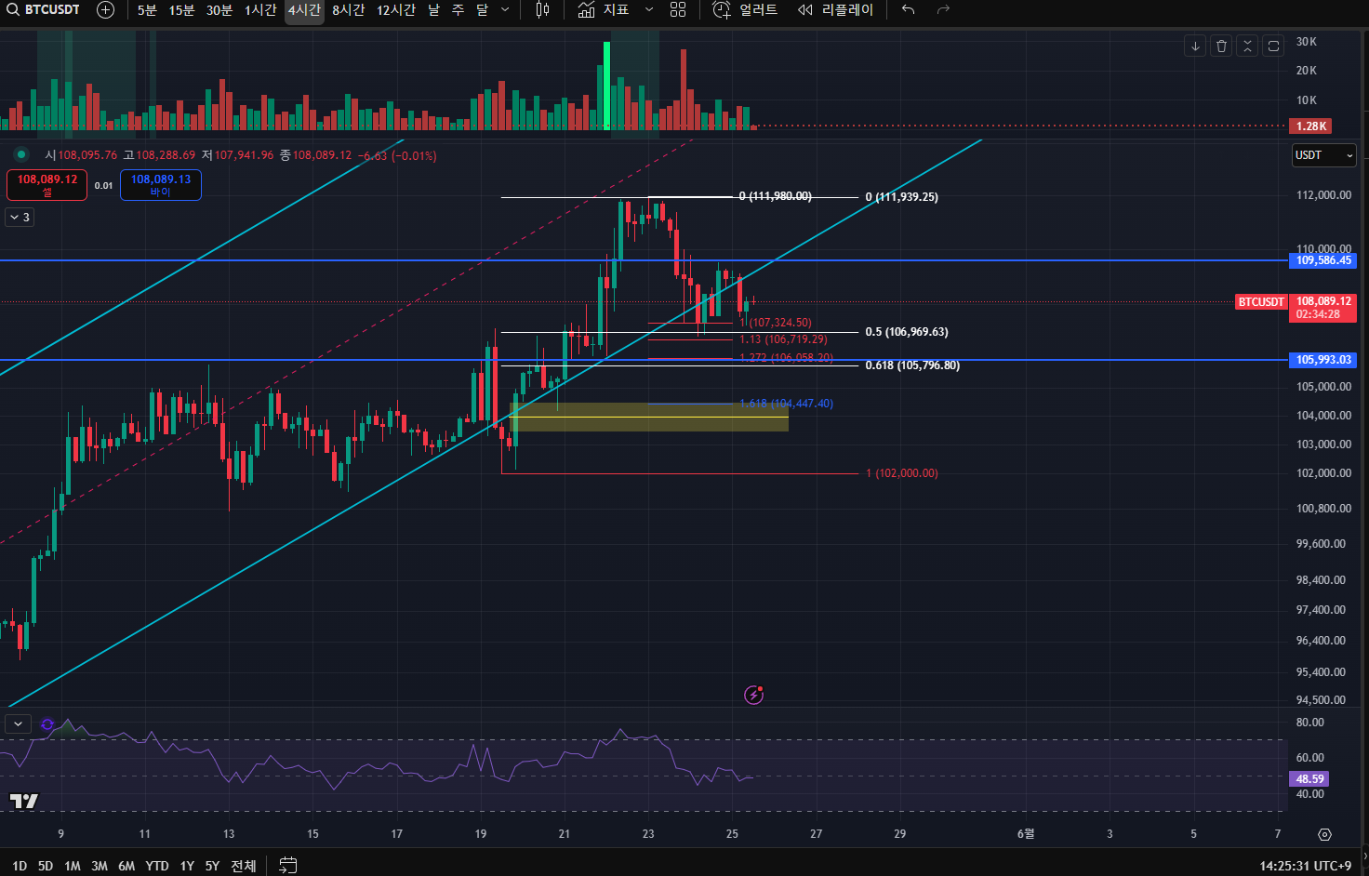Expand the timeframe interval dropdown
This screenshot has width=1369, height=876.
click(505, 10)
